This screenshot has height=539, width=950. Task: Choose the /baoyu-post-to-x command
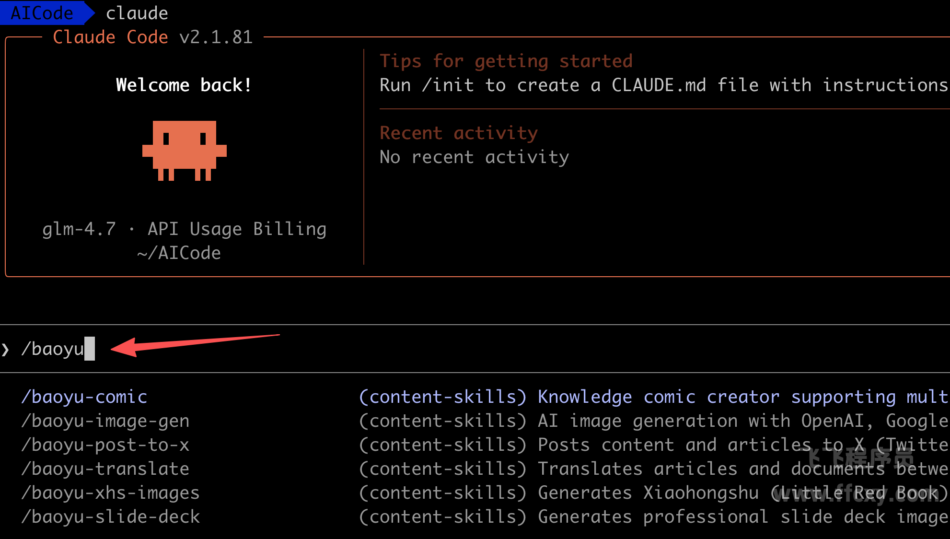point(105,445)
